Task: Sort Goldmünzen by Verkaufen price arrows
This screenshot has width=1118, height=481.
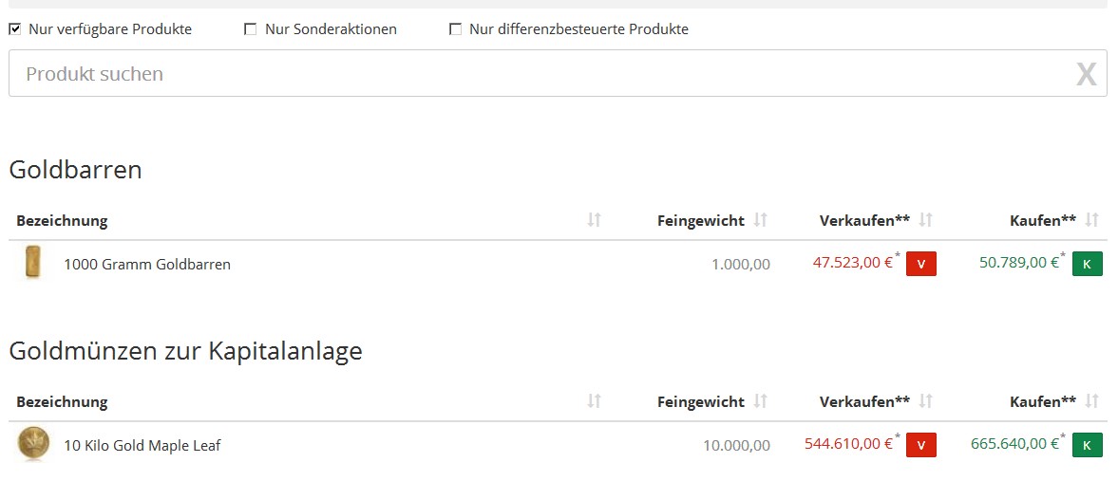Action: coord(926,401)
